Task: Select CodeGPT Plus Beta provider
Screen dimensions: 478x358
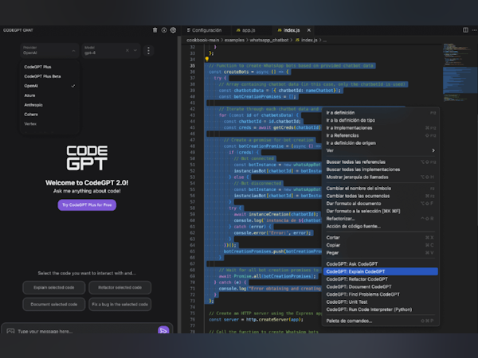Action: 49,76
